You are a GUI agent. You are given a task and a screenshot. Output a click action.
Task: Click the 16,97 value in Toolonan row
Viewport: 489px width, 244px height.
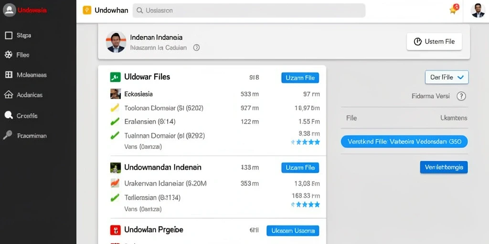tap(307, 108)
